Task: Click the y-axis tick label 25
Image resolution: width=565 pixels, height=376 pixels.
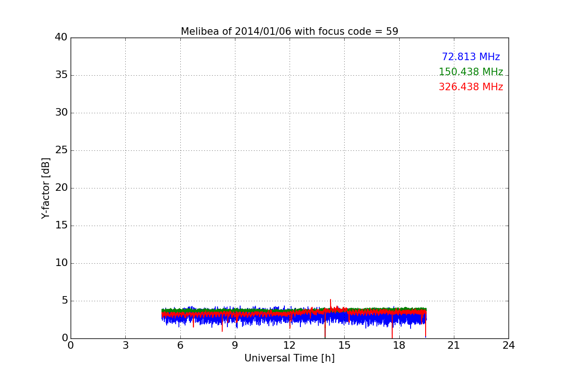Action: point(61,150)
